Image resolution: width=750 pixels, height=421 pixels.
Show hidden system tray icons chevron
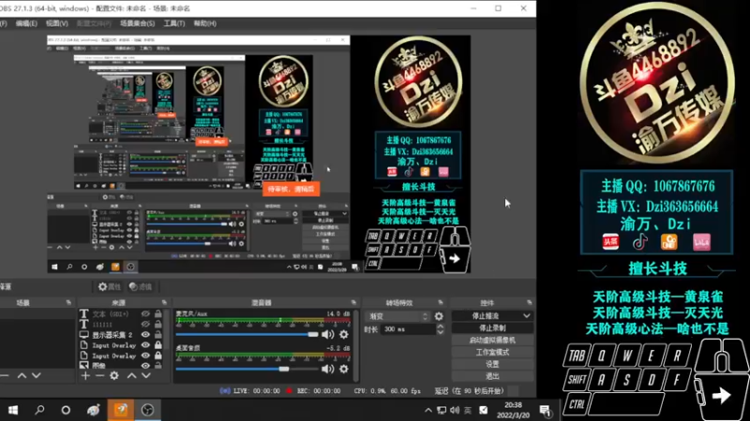(428, 410)
